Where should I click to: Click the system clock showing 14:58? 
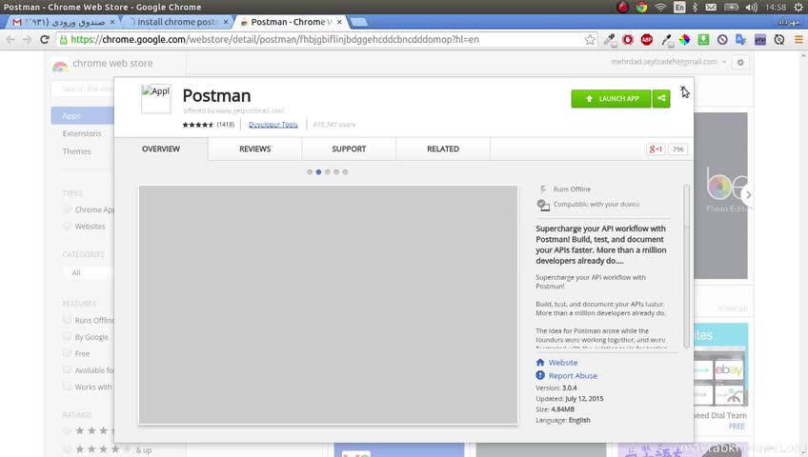pos(776,8)
